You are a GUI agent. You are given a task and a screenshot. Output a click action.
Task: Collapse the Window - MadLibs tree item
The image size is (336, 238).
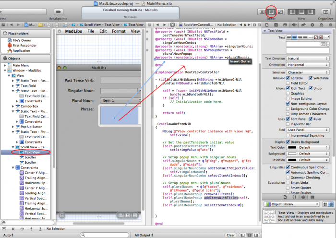pyautogui.click(x=5, y=71)
